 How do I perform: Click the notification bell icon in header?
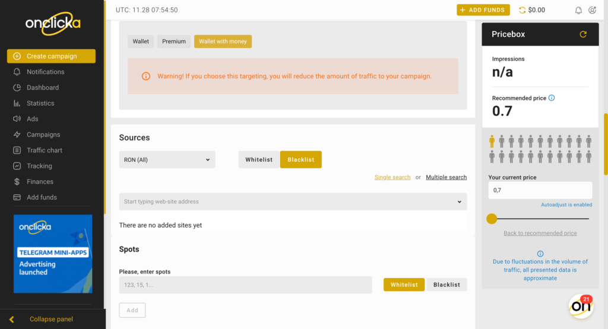578,10
